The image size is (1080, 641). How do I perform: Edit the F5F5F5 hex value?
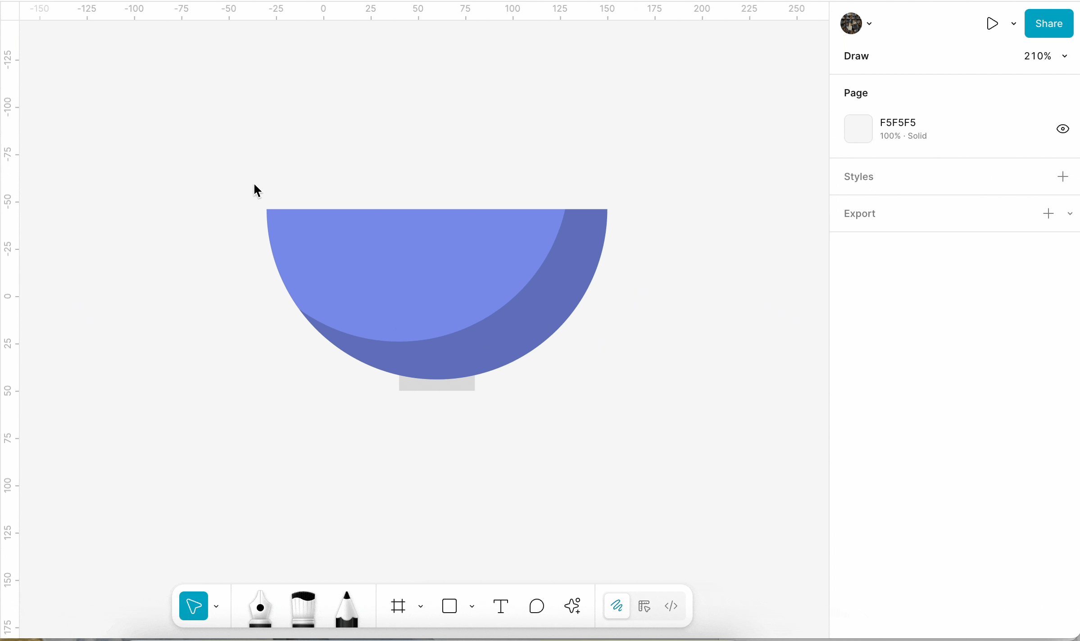tap(898, 122)
